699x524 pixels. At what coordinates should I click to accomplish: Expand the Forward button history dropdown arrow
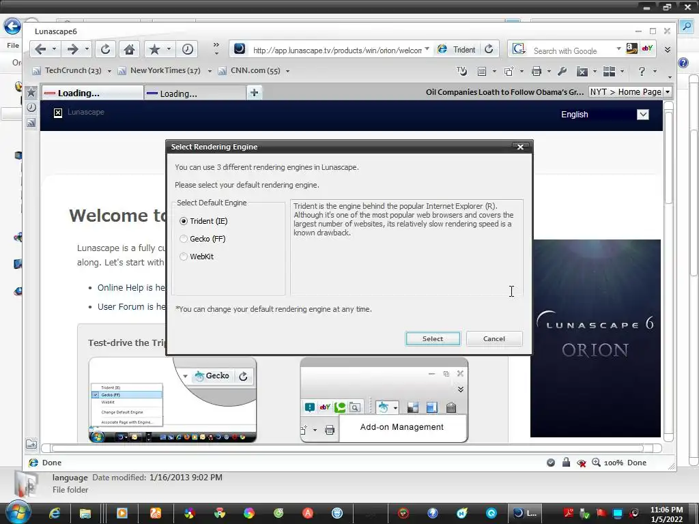pyautogui.click(x=87, y=49)
